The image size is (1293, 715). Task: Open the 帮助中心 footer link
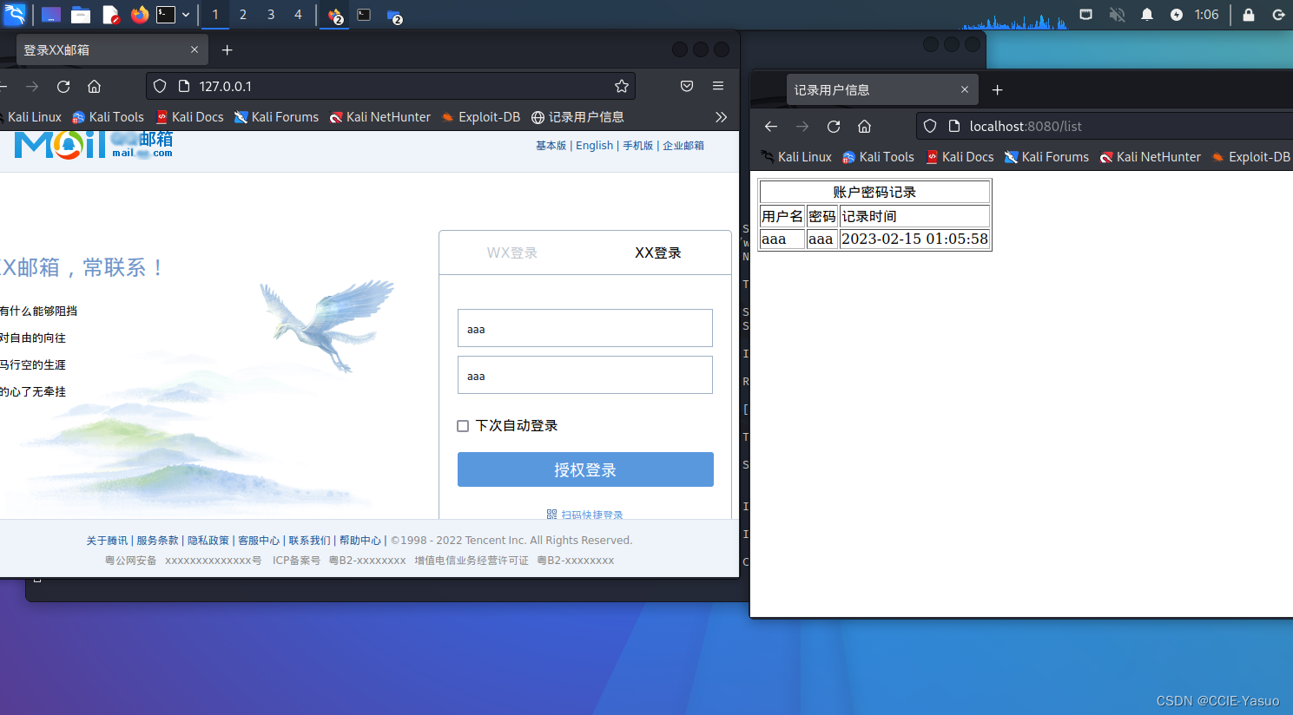360,541
